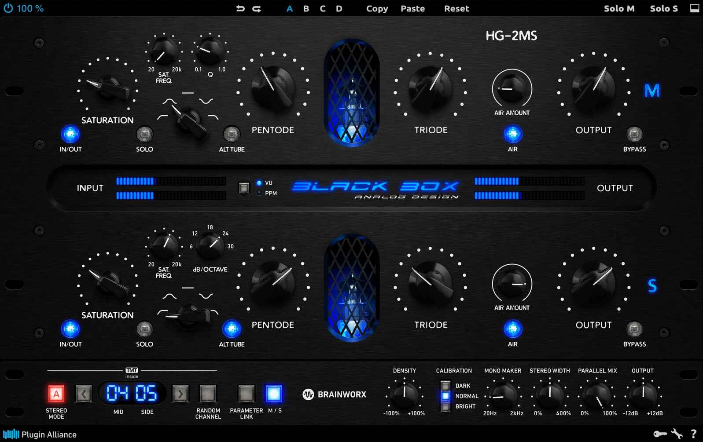Step to previous TMT channel with left arrow

[84, 394]
